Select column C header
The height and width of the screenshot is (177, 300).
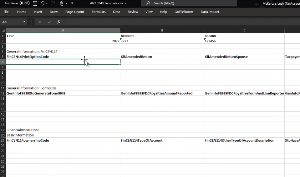[x=244, y=30]
